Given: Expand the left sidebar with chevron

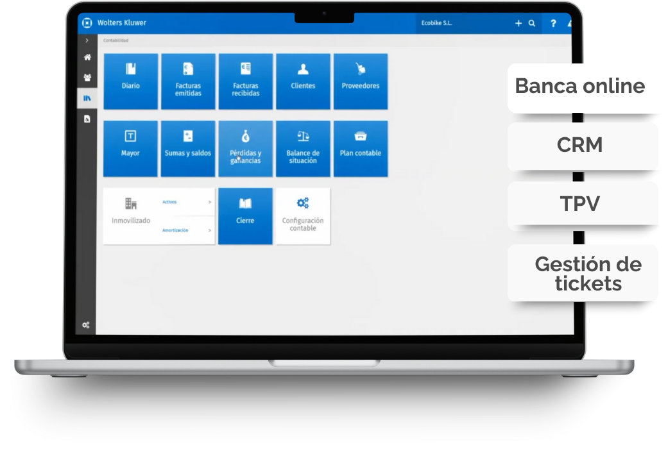Looking at the screenshot, I should tap(87, 40).
